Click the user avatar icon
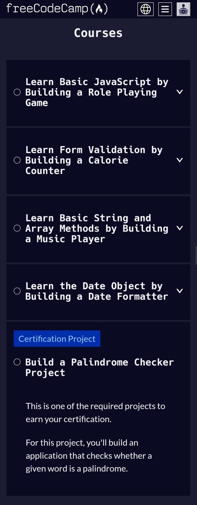This screenshot has height=505, width=197. pos(184,9)
